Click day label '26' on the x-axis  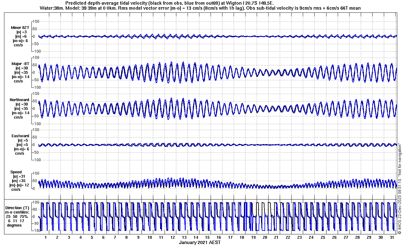[334, 237]
